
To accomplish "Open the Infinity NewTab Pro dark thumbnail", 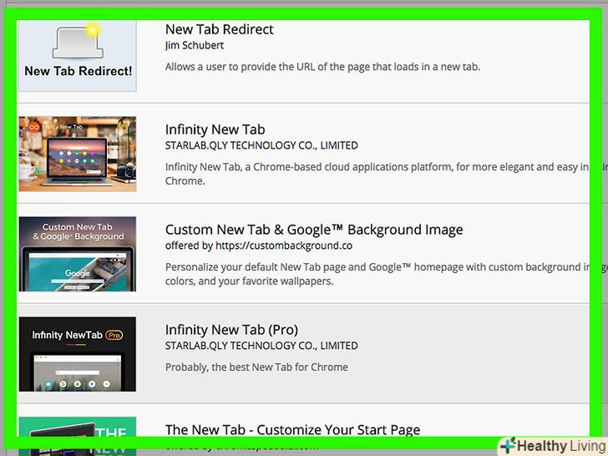I will point(78,354).
